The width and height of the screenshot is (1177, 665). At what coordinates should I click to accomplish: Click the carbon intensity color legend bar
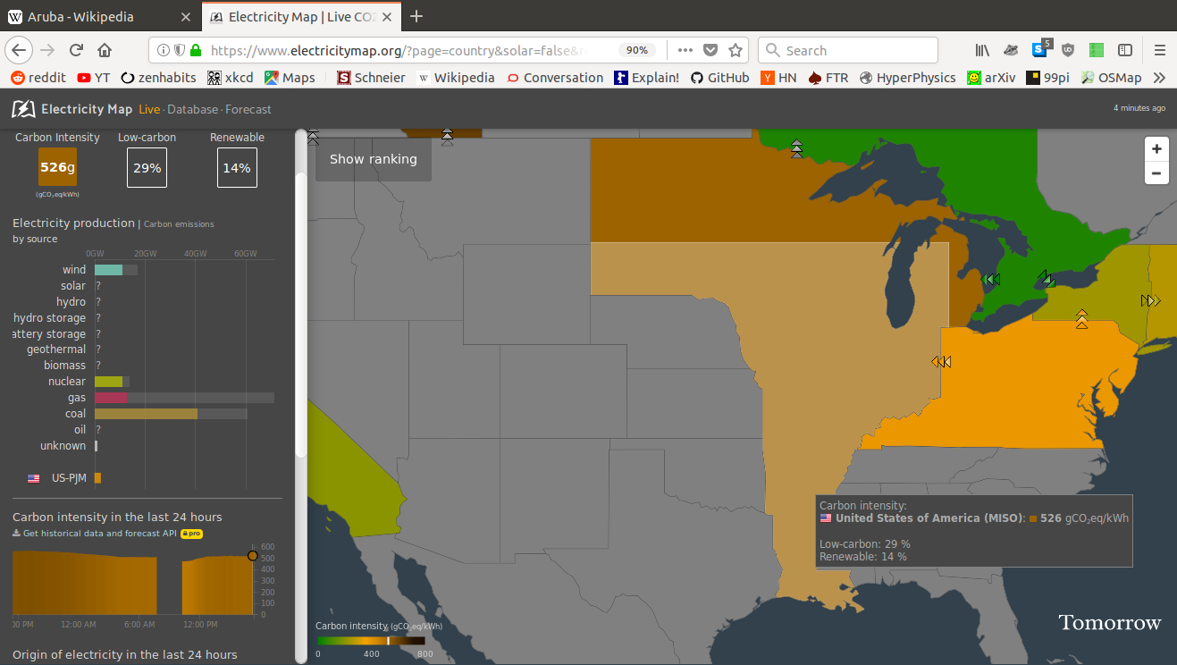(371, 640)
